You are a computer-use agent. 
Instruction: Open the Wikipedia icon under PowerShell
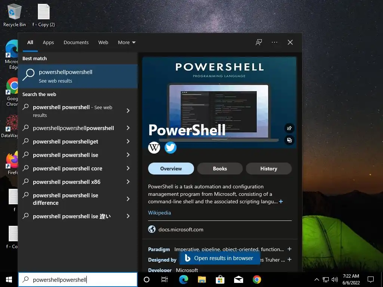pos(154,148)
